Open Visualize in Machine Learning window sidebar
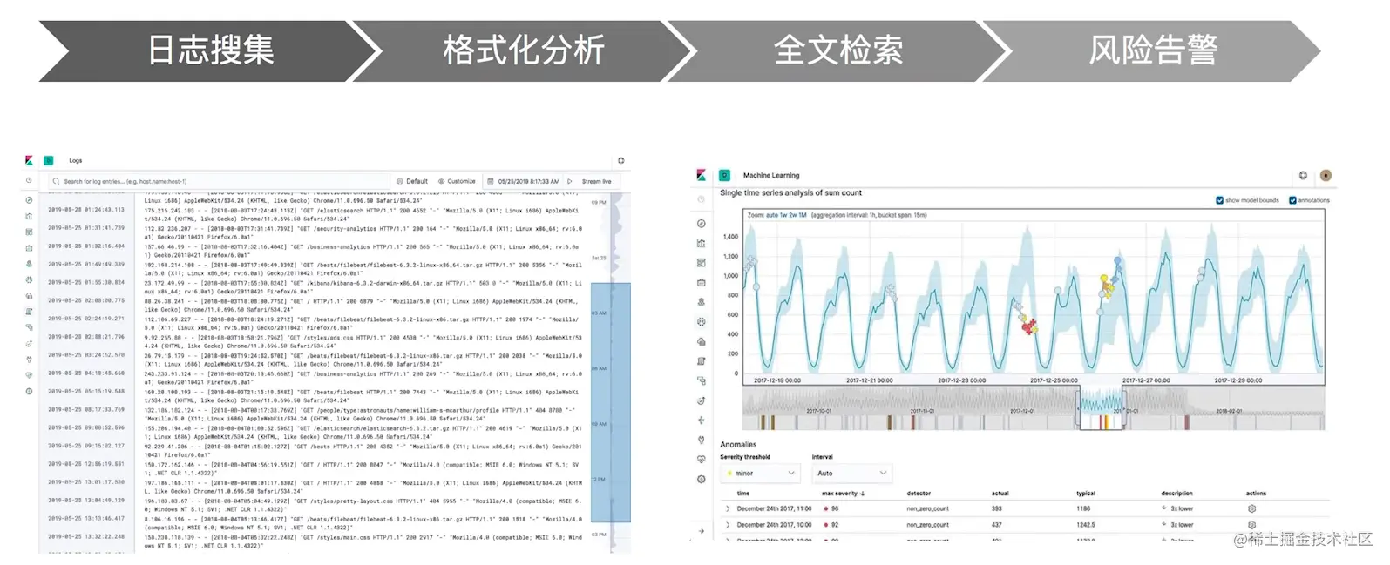 (x=702, y=243)
